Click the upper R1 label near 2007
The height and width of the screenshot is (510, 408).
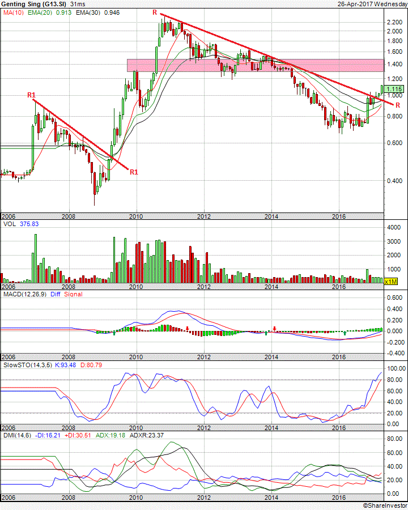(31, 95)
